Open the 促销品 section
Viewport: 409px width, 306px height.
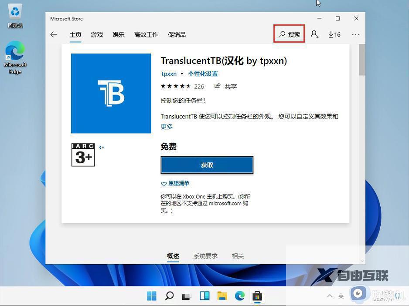(177, 34)
